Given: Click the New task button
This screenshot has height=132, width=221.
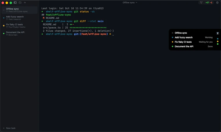Looking at the screenshot, I should 9,128.
